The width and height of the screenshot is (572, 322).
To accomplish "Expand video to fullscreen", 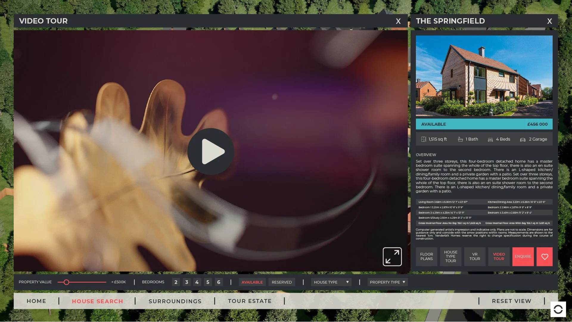I will click(x=392, y=256).
